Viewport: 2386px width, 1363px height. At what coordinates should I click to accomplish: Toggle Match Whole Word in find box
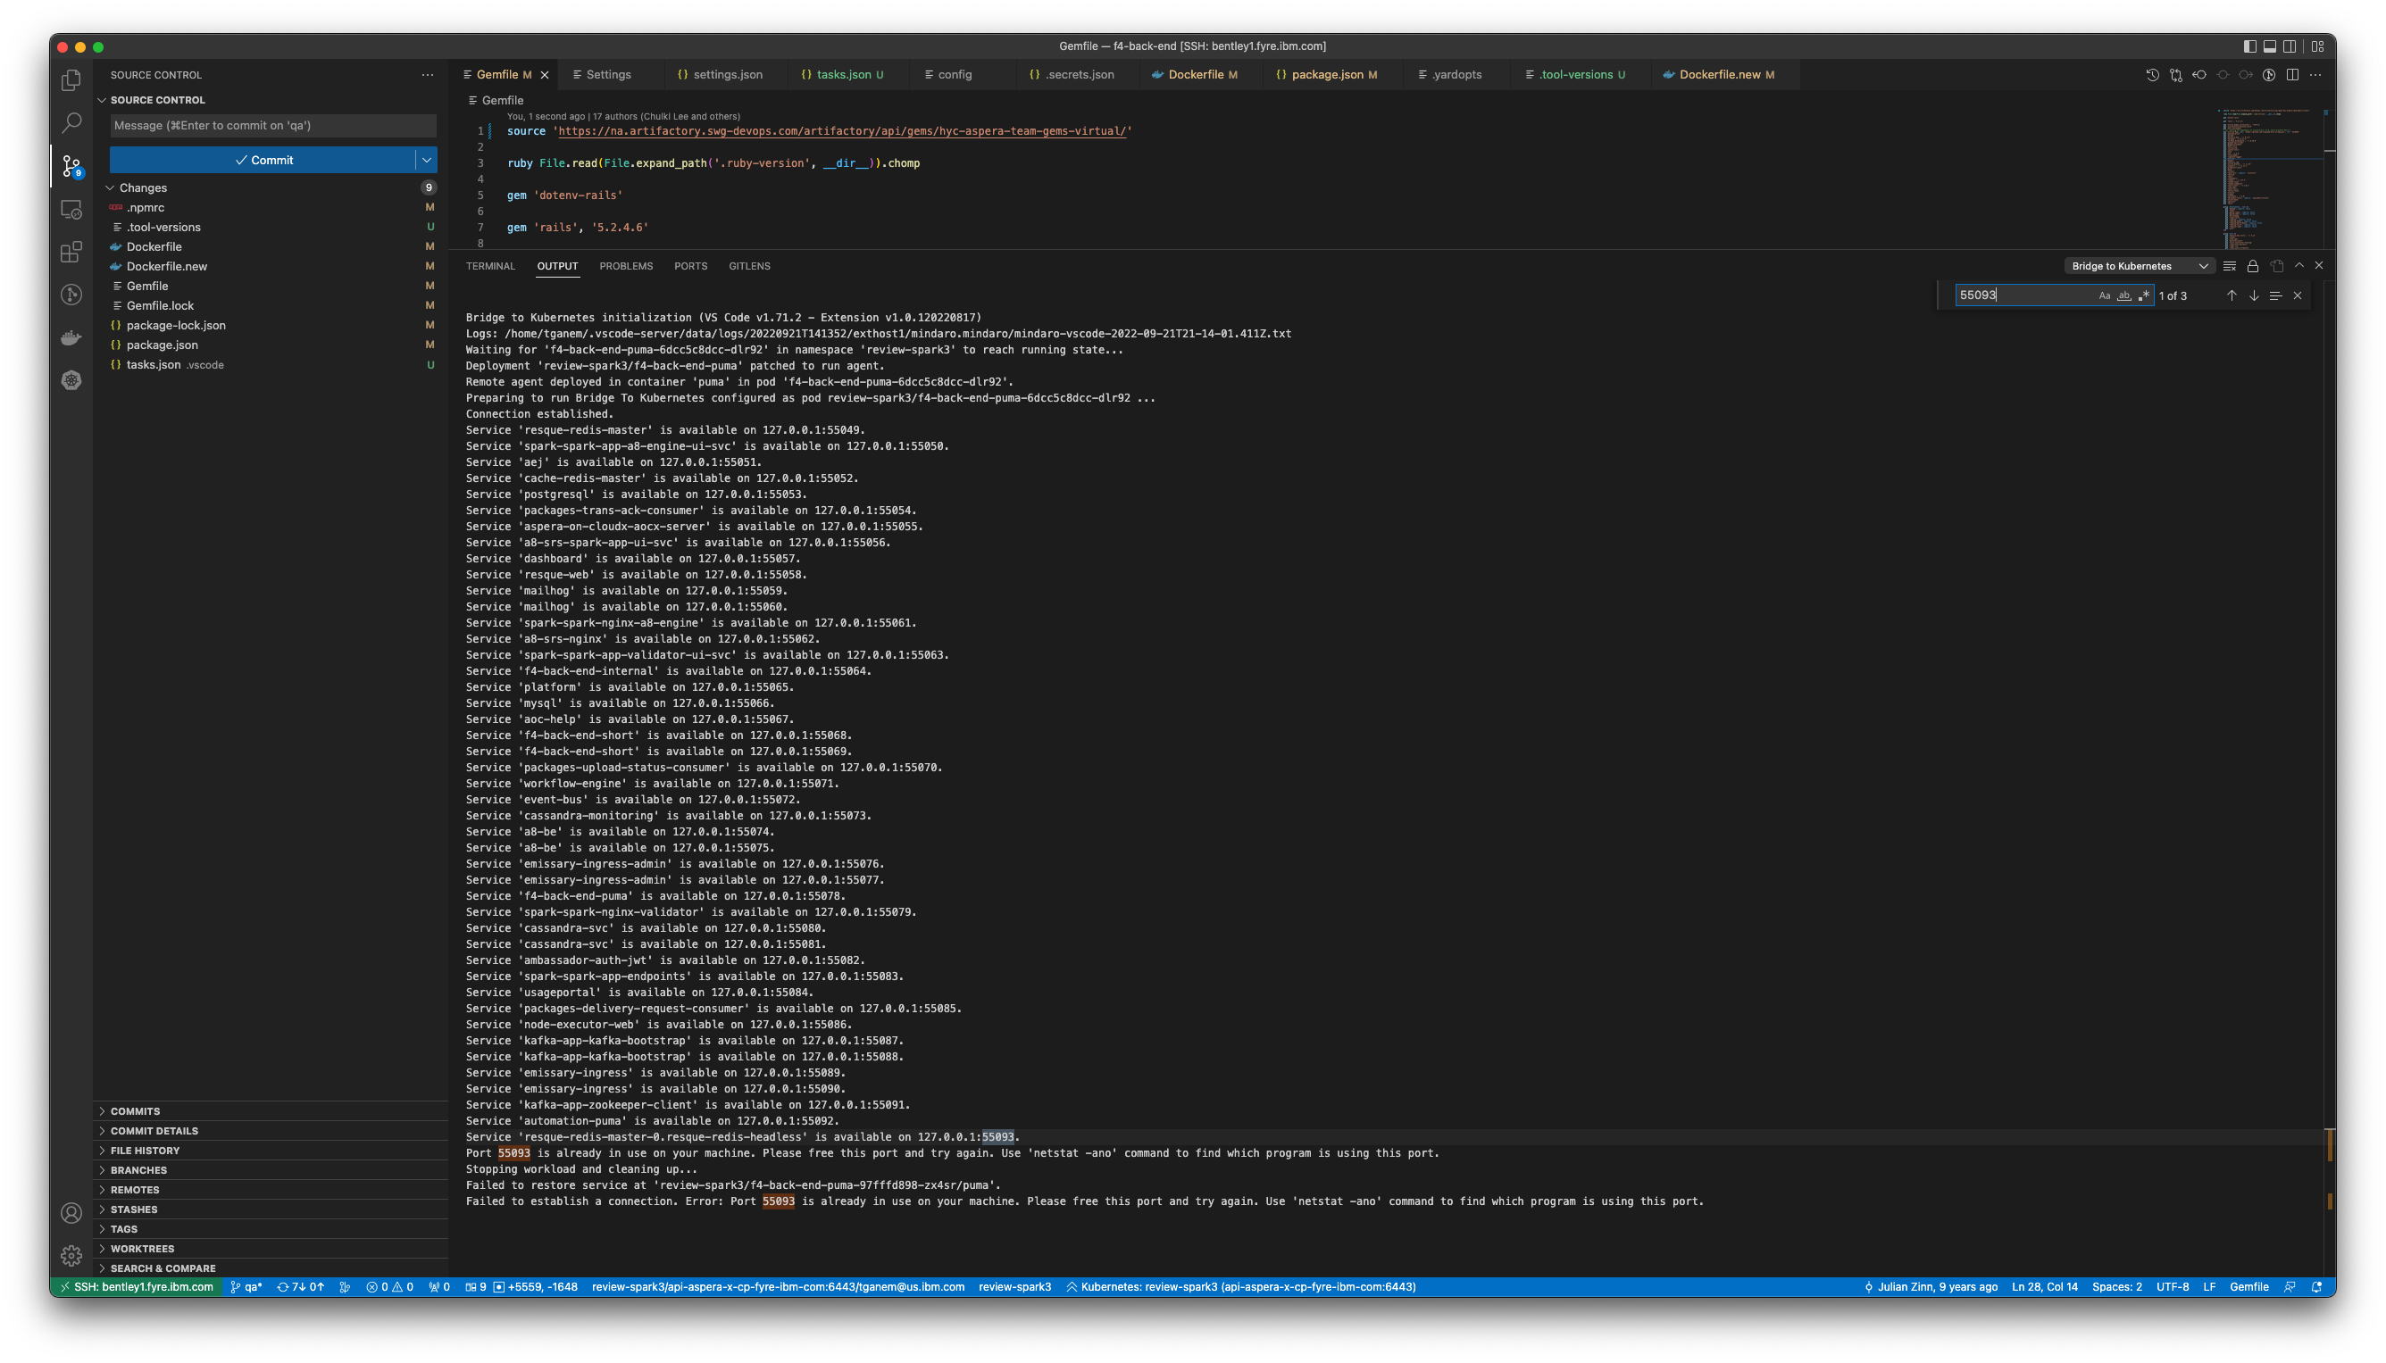[2123, 295]
